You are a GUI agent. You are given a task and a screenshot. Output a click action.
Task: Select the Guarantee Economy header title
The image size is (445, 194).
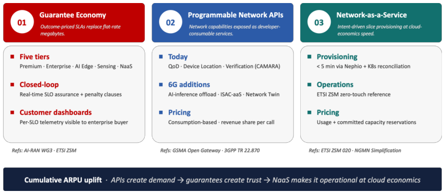click(x=73, y=15)
